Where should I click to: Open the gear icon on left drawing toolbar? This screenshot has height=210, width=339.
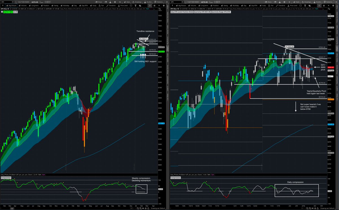164,6
